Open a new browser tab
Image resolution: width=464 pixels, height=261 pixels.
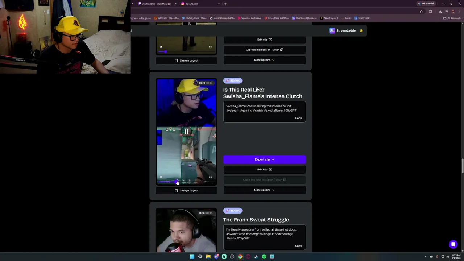tap(225, 4)
